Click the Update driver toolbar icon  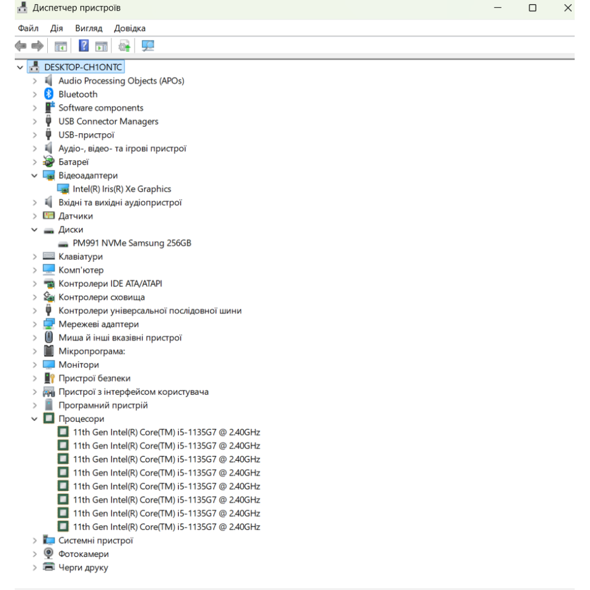click(124, 45)
